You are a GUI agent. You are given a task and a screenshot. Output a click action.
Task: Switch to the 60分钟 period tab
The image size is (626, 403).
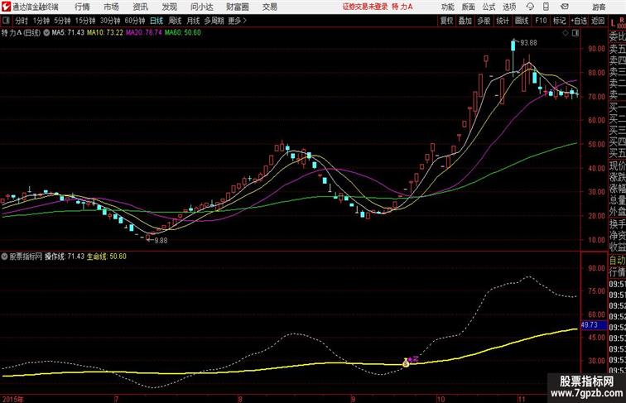pyautogui.click(x=134, y=21)
